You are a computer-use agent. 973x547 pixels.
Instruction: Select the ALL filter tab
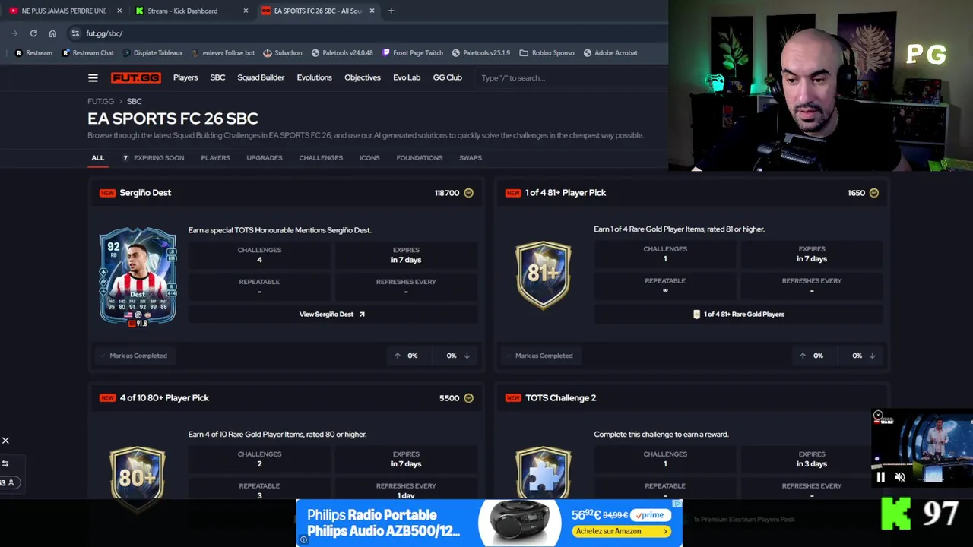pyautogui.click(x=98, y=158)
